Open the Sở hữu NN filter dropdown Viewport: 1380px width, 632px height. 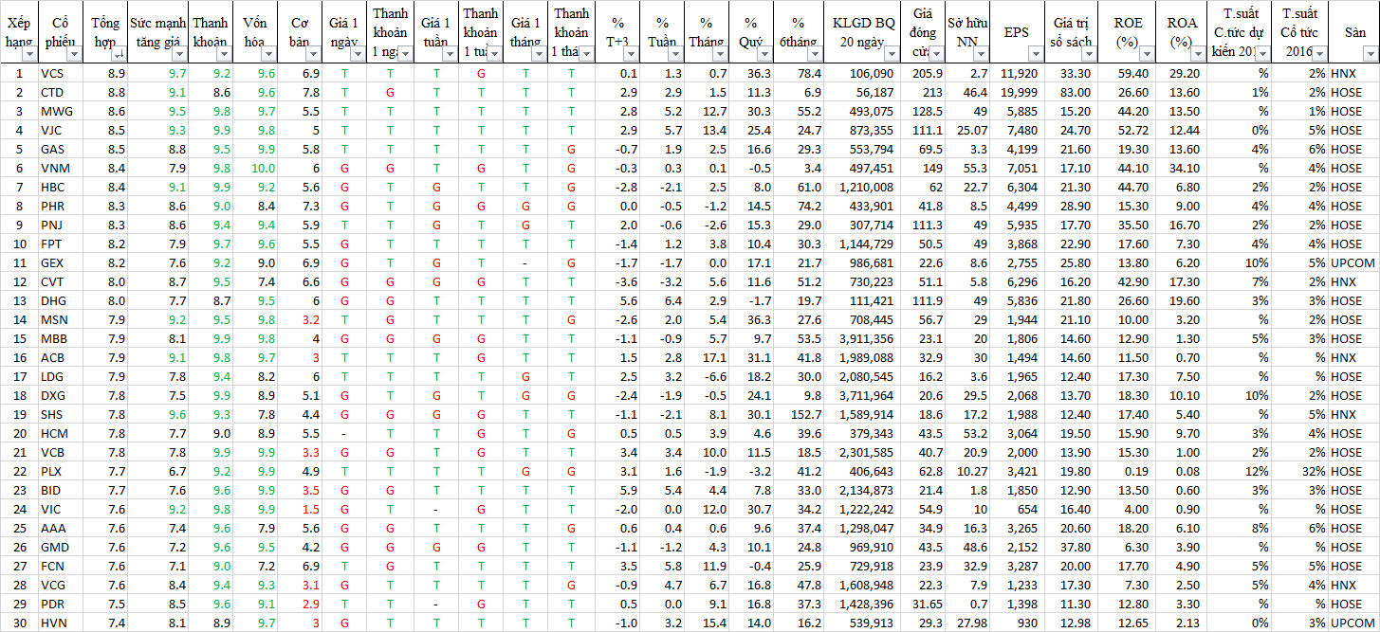(982, 55)
